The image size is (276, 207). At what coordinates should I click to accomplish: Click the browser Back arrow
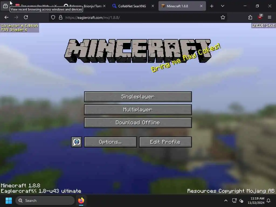[x=6, y=17]
